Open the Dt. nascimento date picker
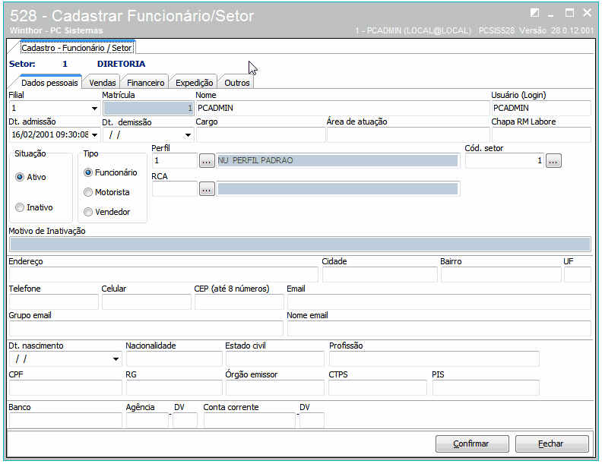Viewport: 602px width, 464px height. tap(116, 359)
